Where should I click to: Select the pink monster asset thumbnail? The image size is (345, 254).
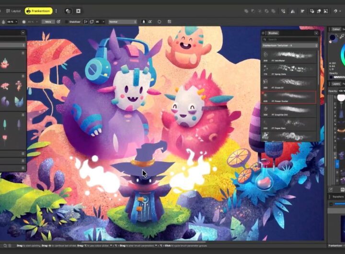[x=5, y=64]
